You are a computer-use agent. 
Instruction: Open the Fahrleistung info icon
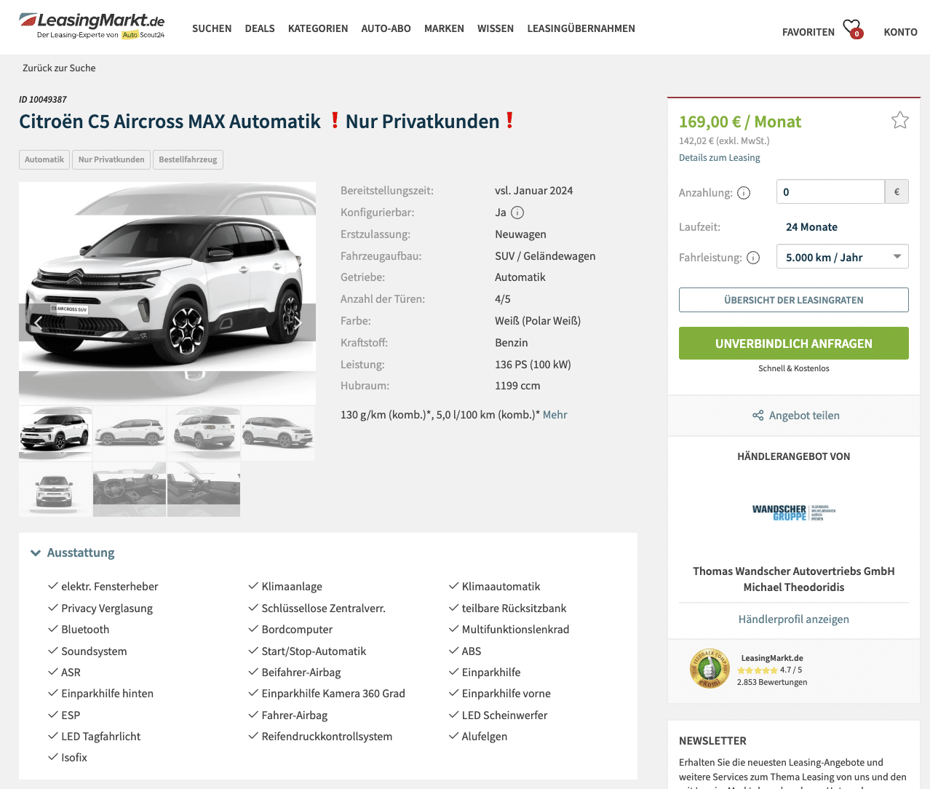(x=753, y=258)
